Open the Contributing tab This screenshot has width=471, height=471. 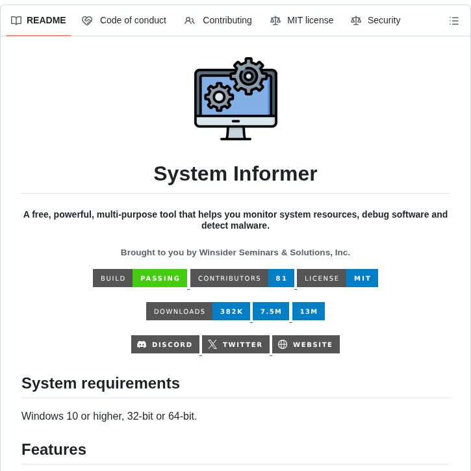(x=218, y=20)
